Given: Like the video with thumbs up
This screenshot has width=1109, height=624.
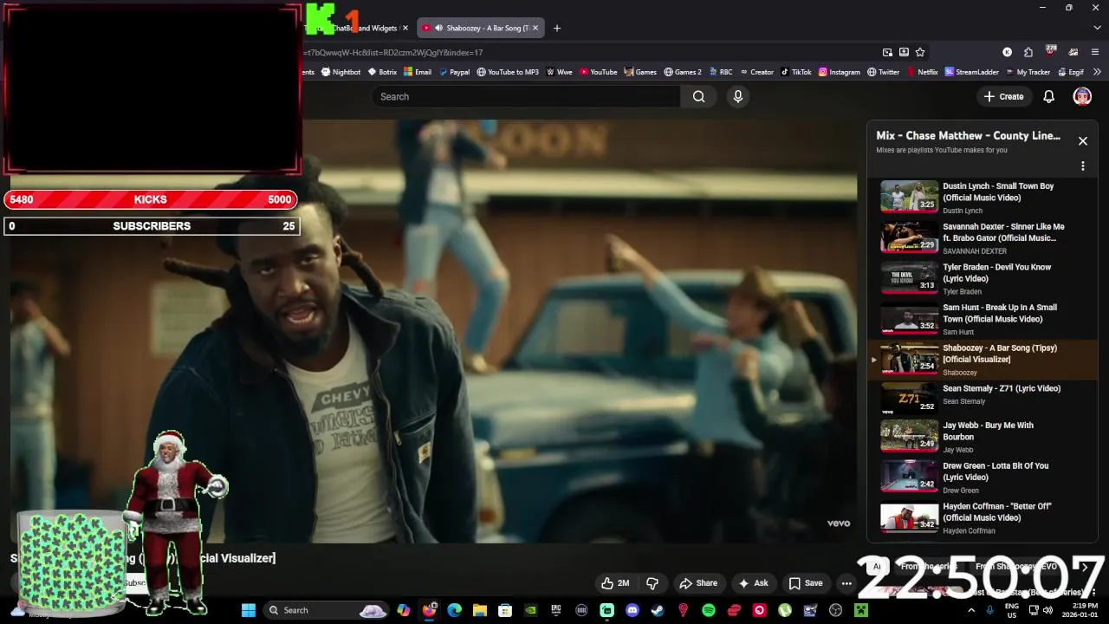Looking at the screenshot, I should pos(615,583).
